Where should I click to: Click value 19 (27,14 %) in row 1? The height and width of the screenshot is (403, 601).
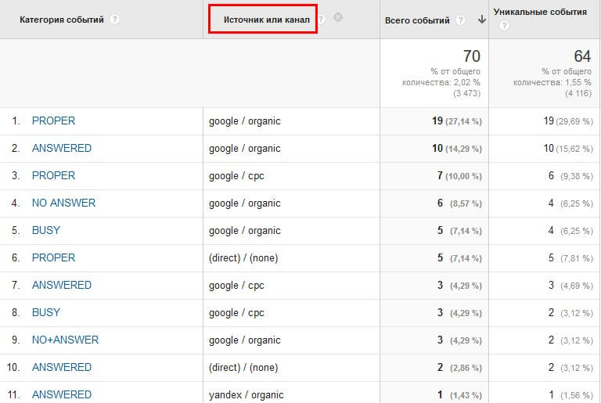tap(457, 121)
